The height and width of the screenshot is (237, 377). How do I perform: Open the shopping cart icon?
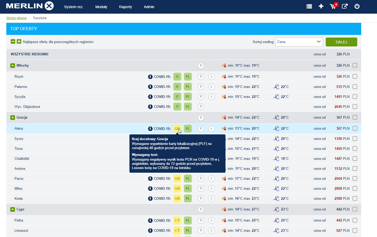[x=333, y=6]
